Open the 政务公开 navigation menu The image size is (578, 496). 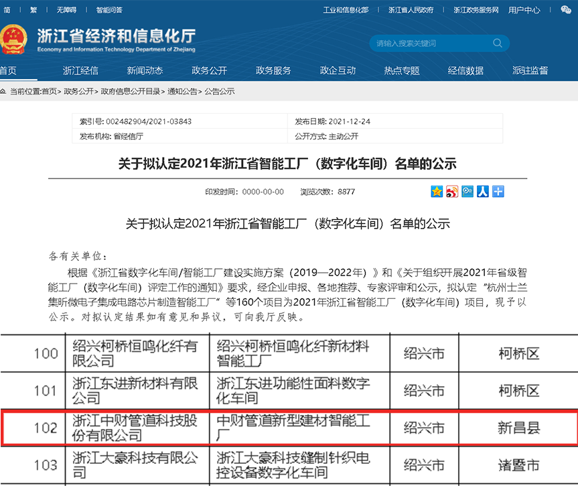point(209,70)
